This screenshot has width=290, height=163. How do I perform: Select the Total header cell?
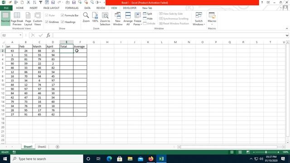[x=67, y=46]
